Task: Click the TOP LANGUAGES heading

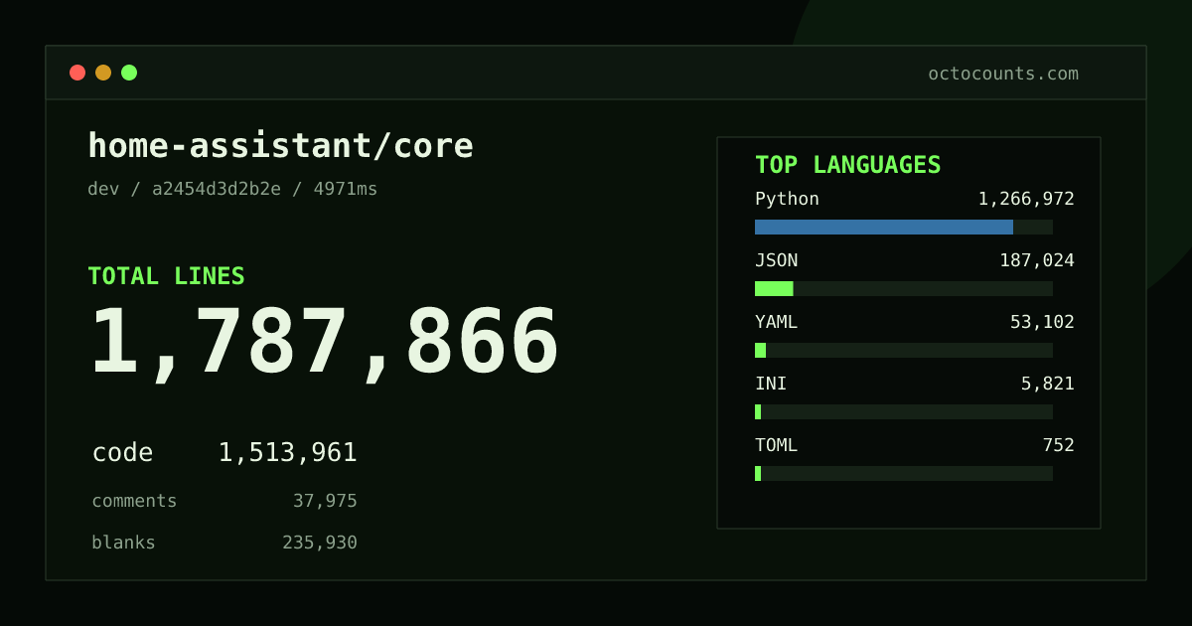Action: (x=848, y=165)
